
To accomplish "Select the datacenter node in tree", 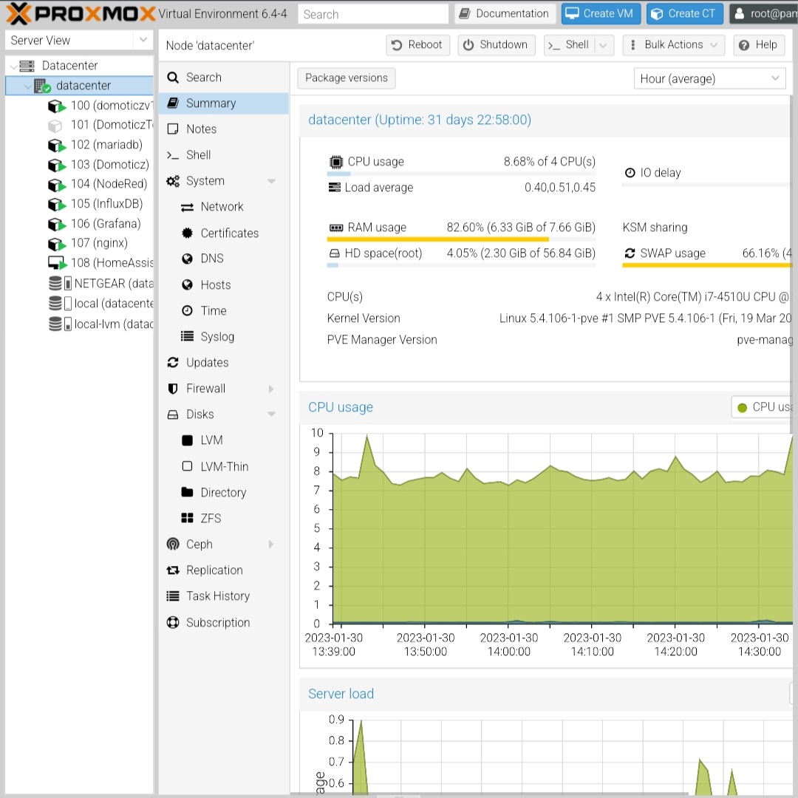I will [x=79, y=86].
